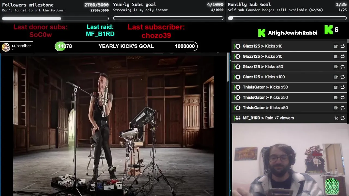Click the Yearly Subs goal title

(x=135, y=4)
